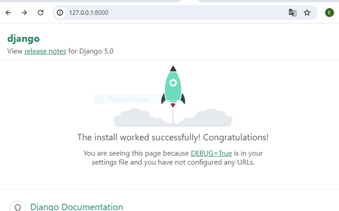View site information icon in address bar
The height and width of the screenshot is (211, 339).
pyautogui.click(x=60, y=13)
